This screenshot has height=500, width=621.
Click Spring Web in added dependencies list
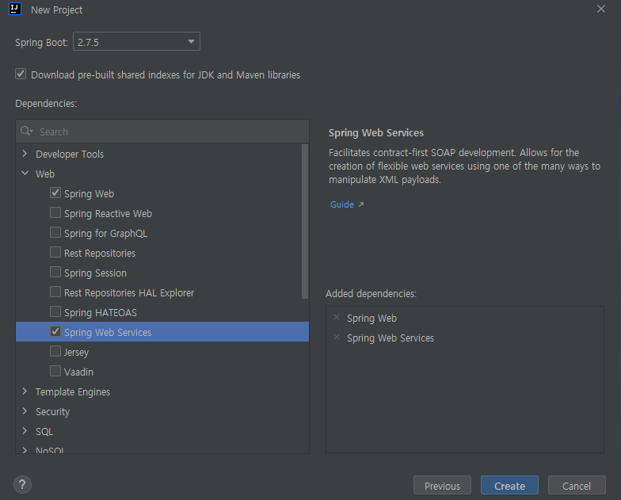pos(372,319)
